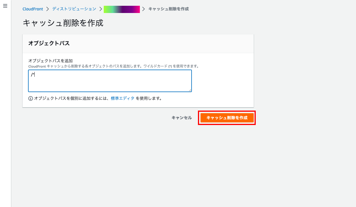Open the 標準エディタ link
Screen dimensions: 356x207
tap(123, 98)
